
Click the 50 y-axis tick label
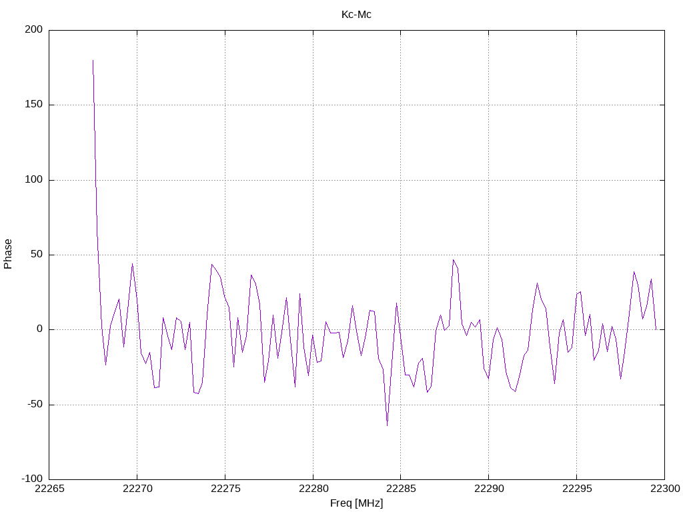point(37,254)
